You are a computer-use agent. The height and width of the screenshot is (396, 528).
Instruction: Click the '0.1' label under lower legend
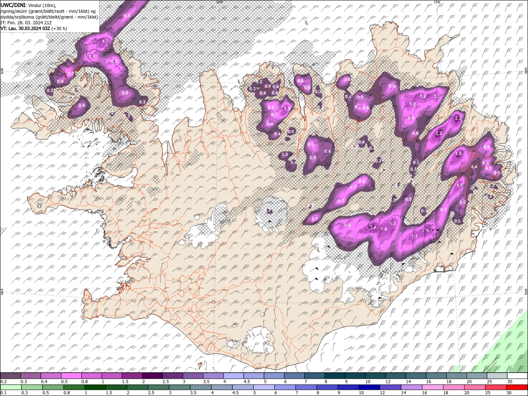point(3,393)
